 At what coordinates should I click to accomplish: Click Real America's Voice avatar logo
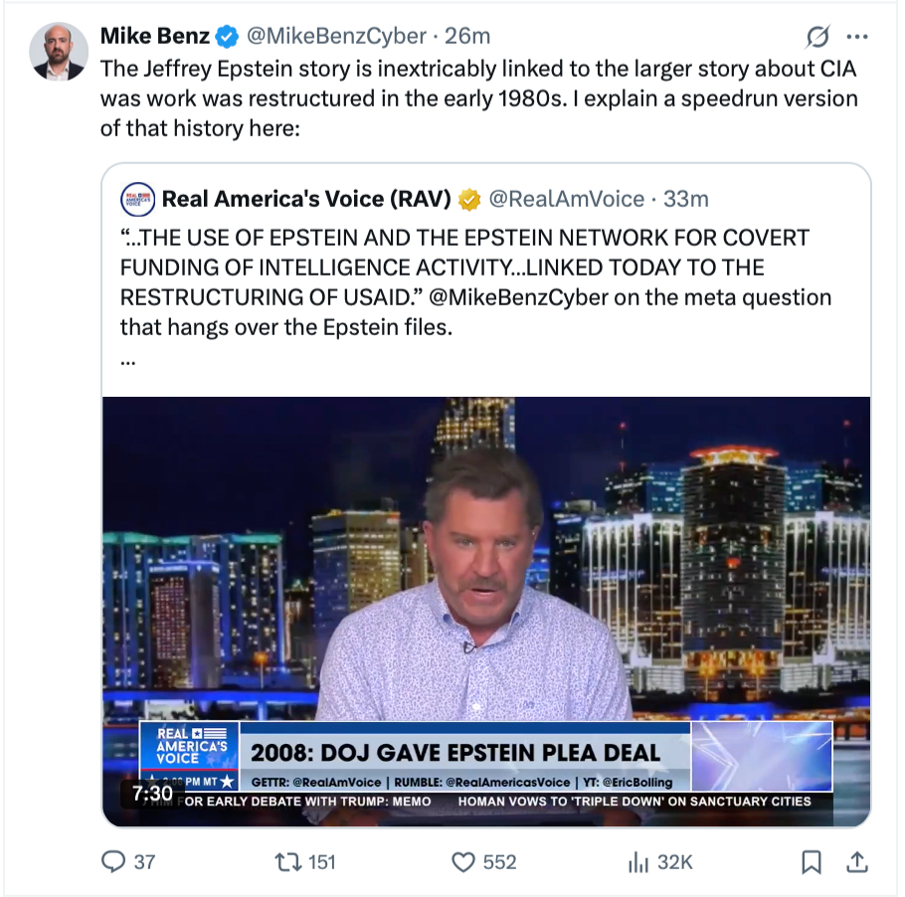click(x=137, y=199)
